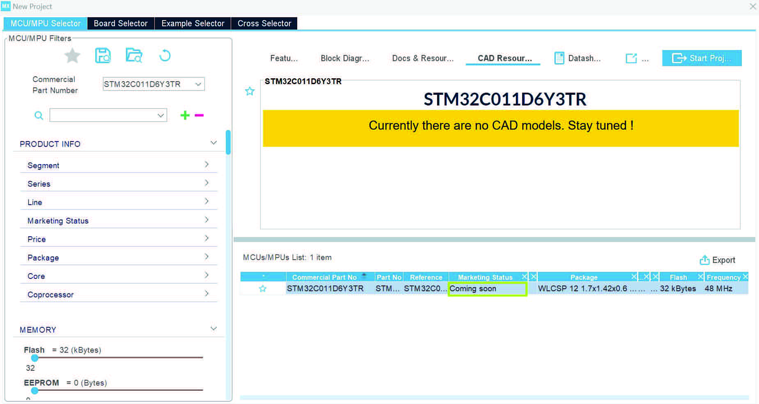The height and width of the screenshot is (404, 759).
Task: Expand the Segment filter
Action: (x=118, y=165)
